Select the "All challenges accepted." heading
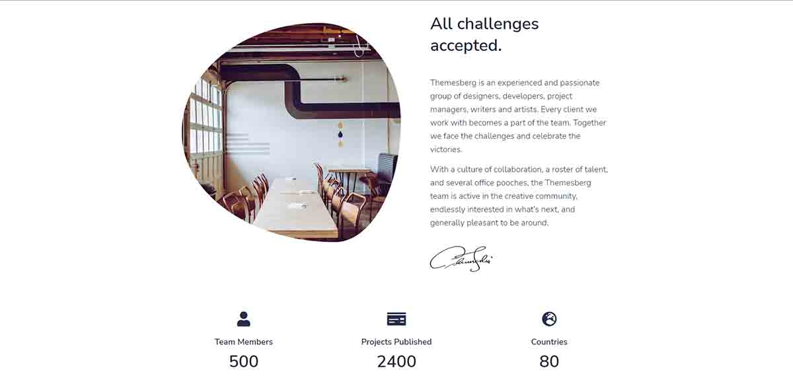 (484, 34)
